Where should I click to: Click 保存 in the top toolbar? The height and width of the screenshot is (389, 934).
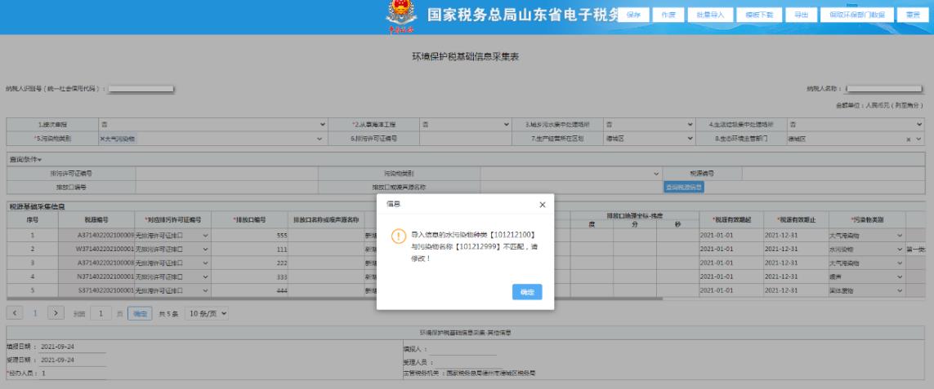(x=632, y=15)
